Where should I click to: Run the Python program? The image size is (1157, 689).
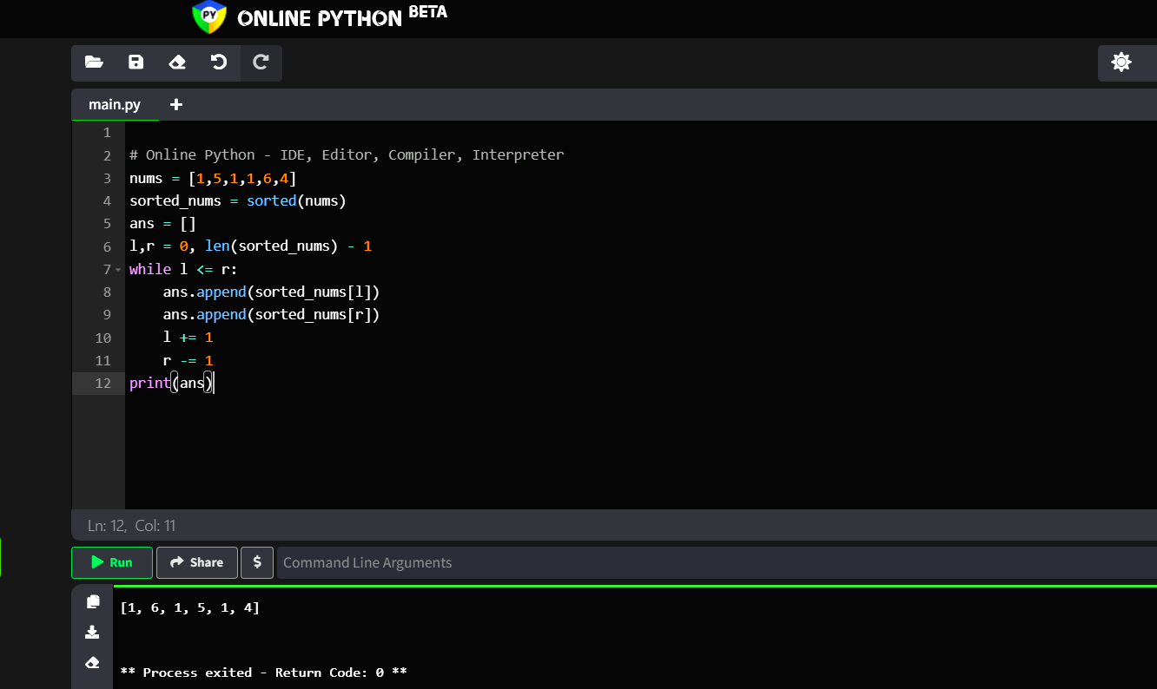[112, 562]
